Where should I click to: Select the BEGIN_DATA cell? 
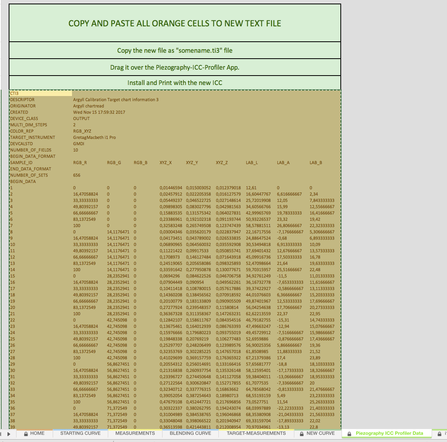[23, 181]
